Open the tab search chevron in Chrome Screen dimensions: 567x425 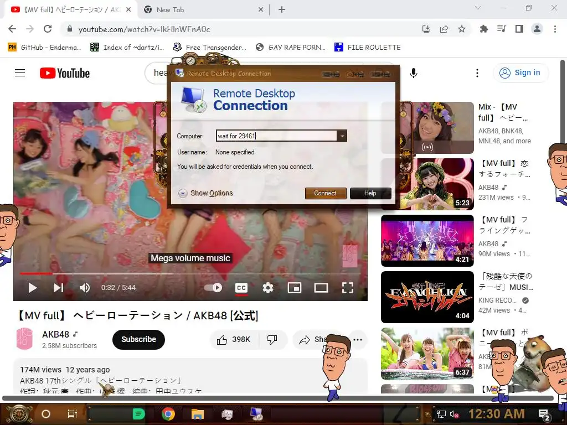pyautogui.click(x=478, y=8)
